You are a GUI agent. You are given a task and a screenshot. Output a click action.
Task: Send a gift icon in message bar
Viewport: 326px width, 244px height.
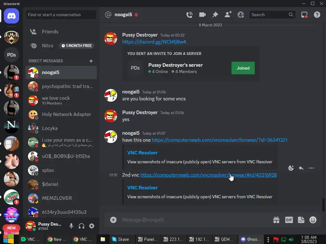point(276,220)
